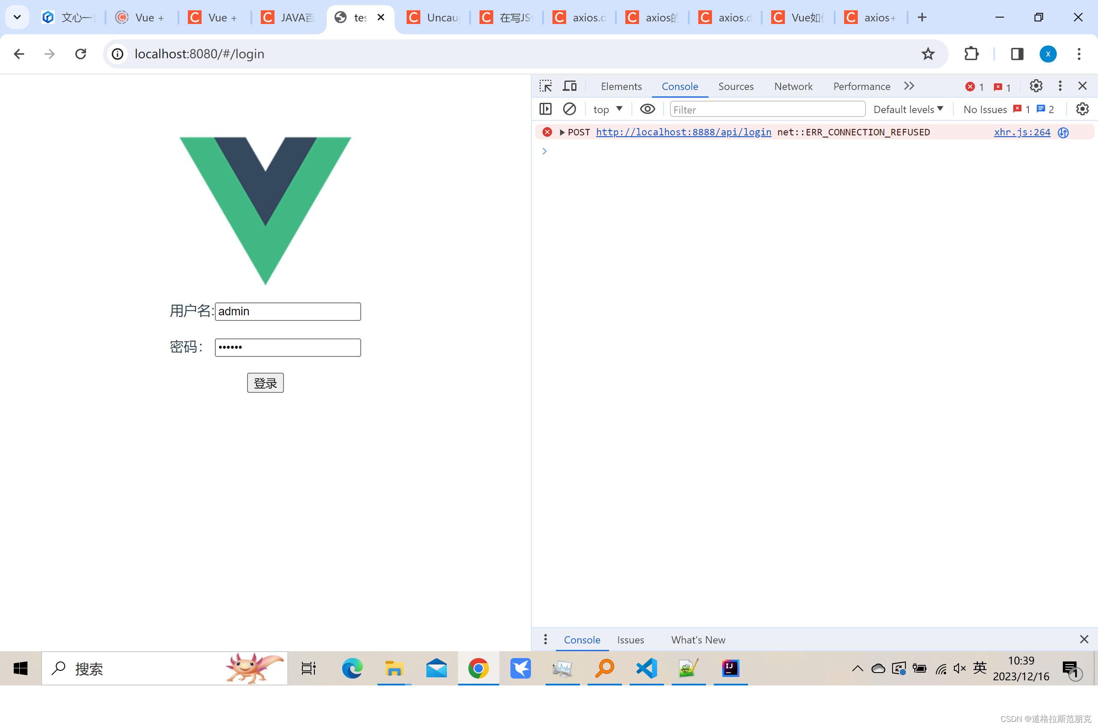Click the 密码 password input field
This screenshot has width=1098, height=727.
pos(288,348)
